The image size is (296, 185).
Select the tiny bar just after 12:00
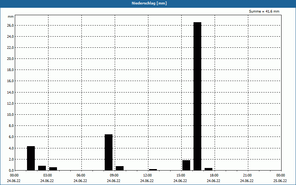(x=153, y=170)
